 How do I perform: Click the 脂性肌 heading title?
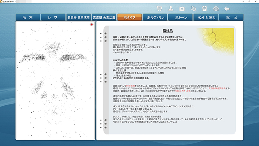(168, 31)
